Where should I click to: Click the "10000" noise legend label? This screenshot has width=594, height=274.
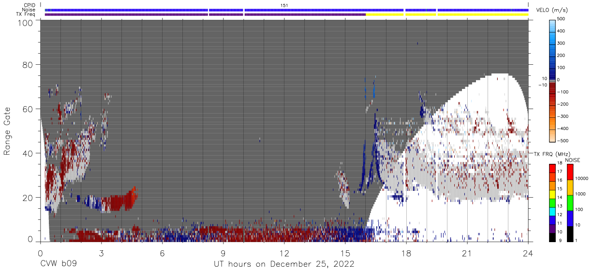pyautogui.click(x=581, y=178)
